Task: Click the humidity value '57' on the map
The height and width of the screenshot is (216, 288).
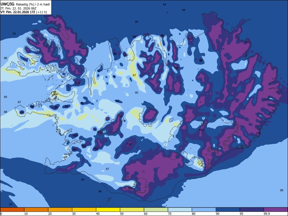Action: pos(134,75)
